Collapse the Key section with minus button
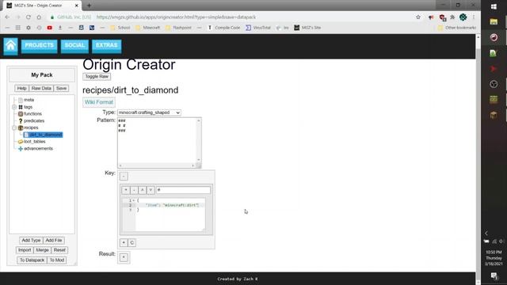 [124, 177]
